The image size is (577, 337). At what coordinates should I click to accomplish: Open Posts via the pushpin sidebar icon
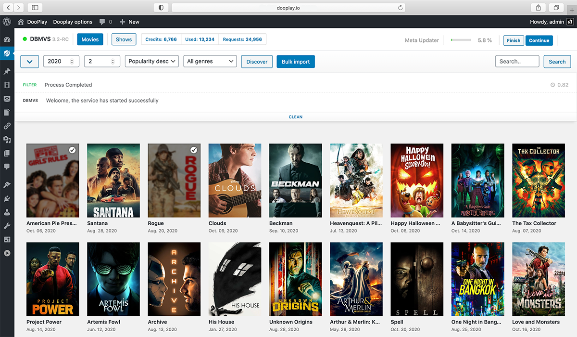pos(7,71)
